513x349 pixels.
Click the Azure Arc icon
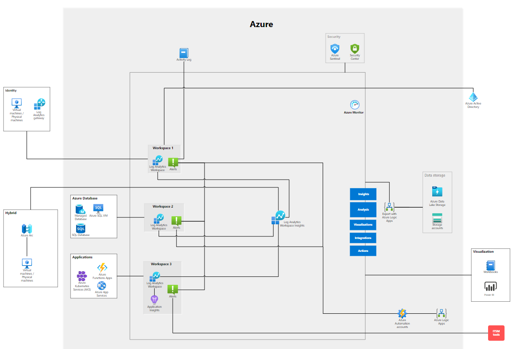point(27,229)
